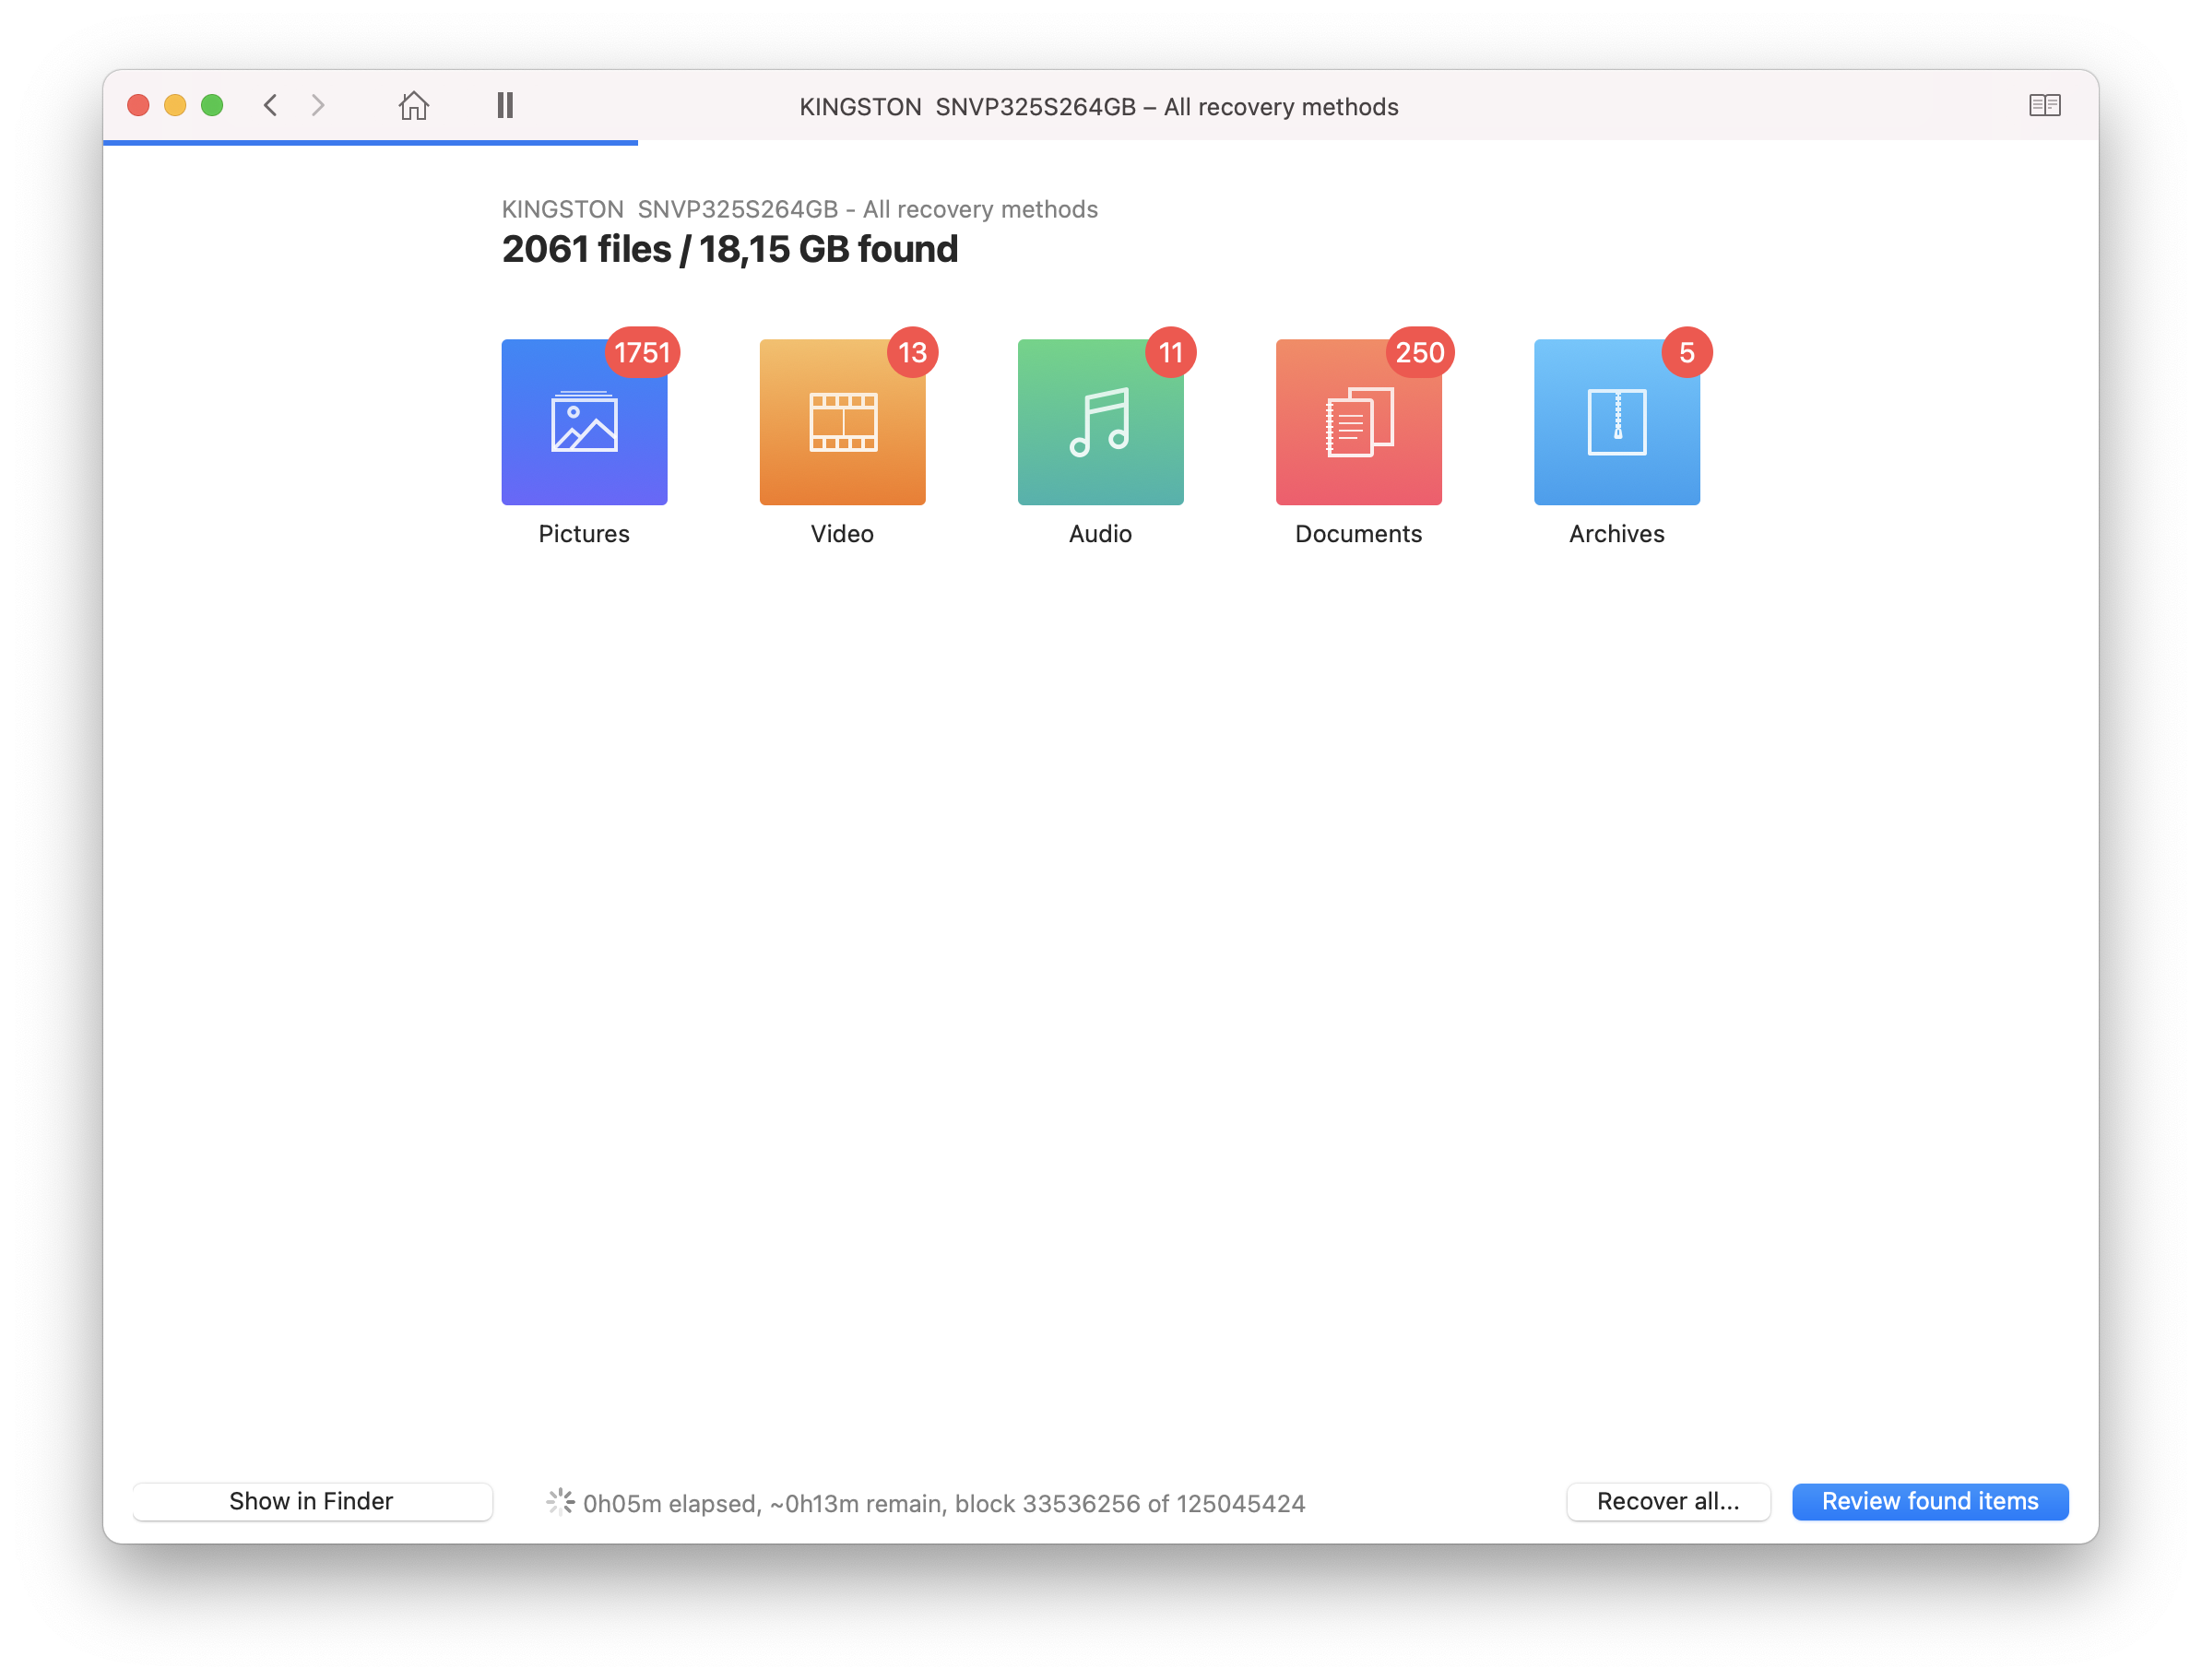Go back with the left chevron
This screenshot has height=1680, width=2202.
pyautogui.click(x=270, y=105)
